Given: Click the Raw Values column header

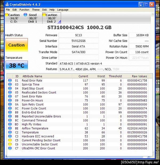Looking at the screenshot, I should (x=136, y=76).
